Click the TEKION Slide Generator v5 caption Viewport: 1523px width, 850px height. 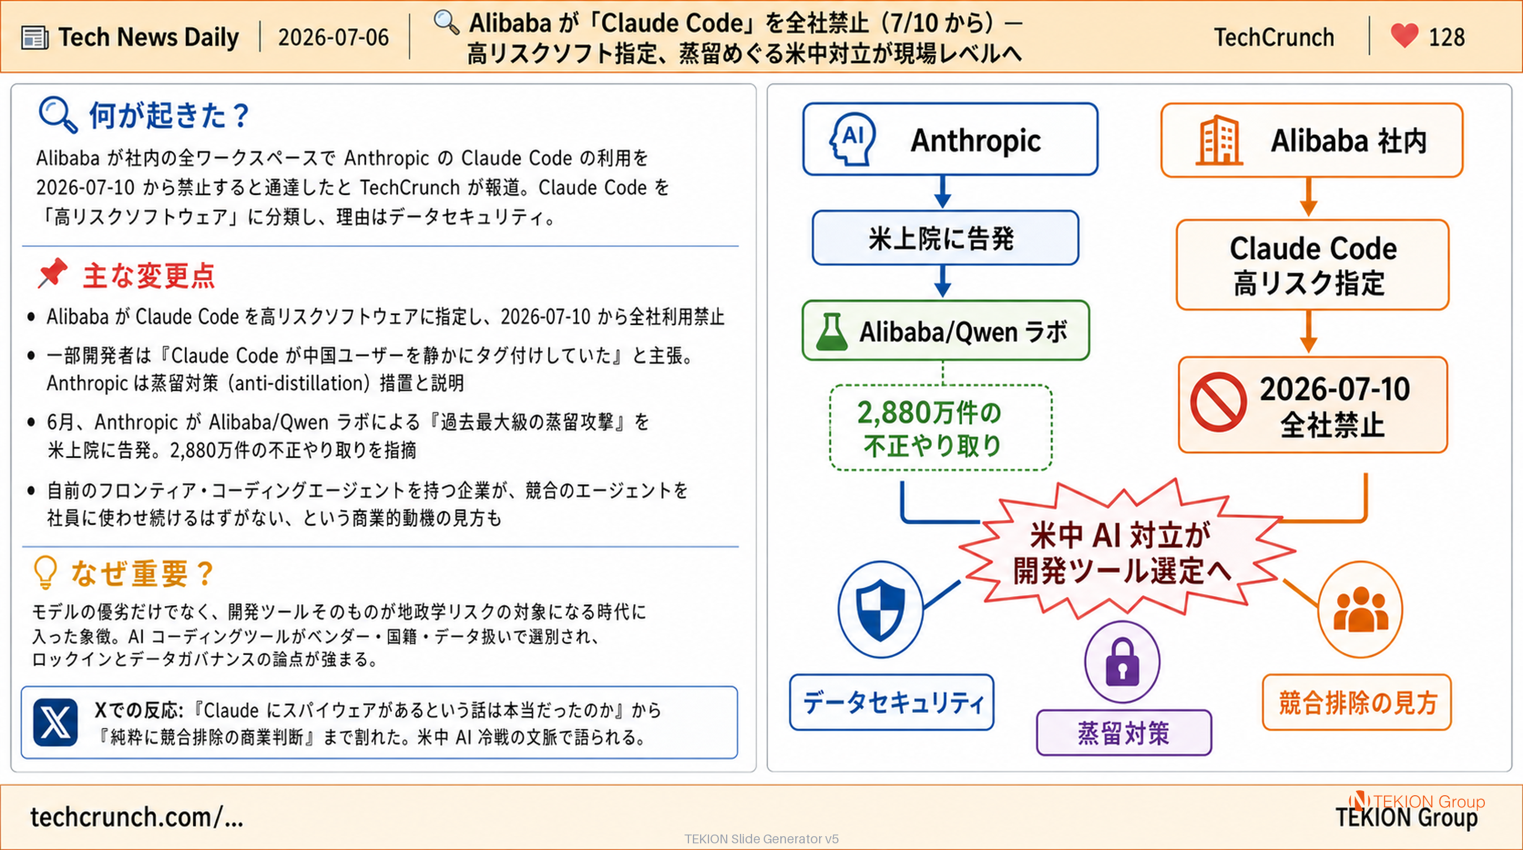click(x=761, y=839)
